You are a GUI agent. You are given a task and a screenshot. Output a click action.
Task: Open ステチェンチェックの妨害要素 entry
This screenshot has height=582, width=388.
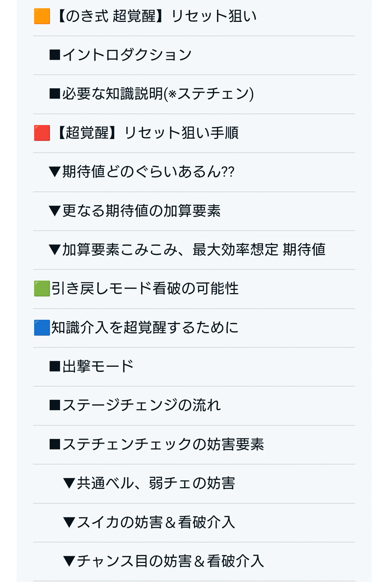tap(194, 445)
